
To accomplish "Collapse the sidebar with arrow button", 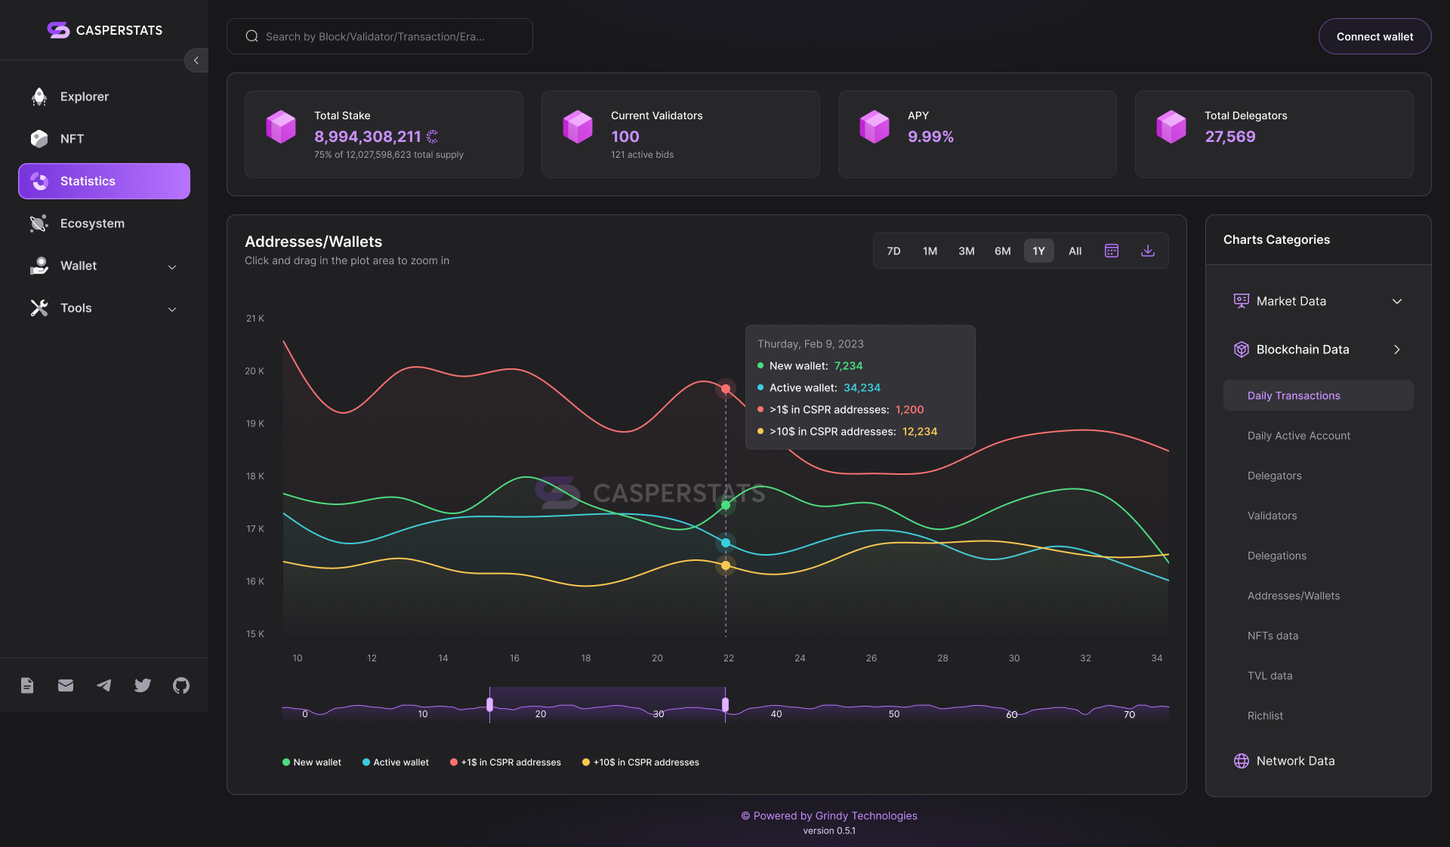I will click(x=196, y=60).
